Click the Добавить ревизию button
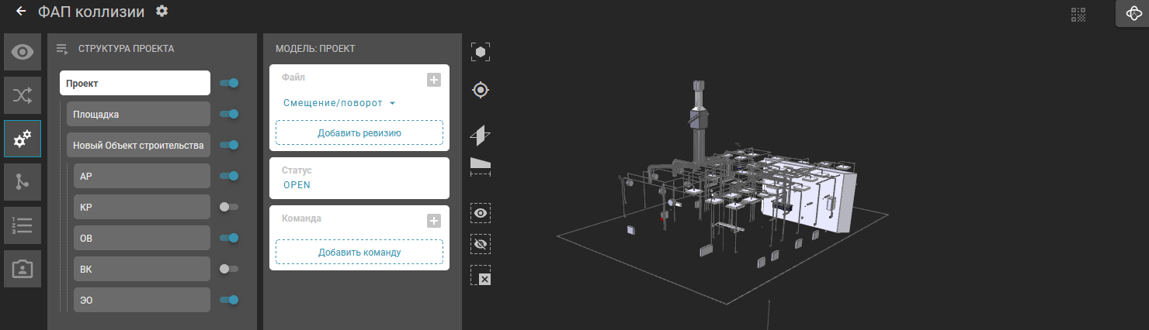This screenshot has height=330, width=1149. tap(359, 132)
